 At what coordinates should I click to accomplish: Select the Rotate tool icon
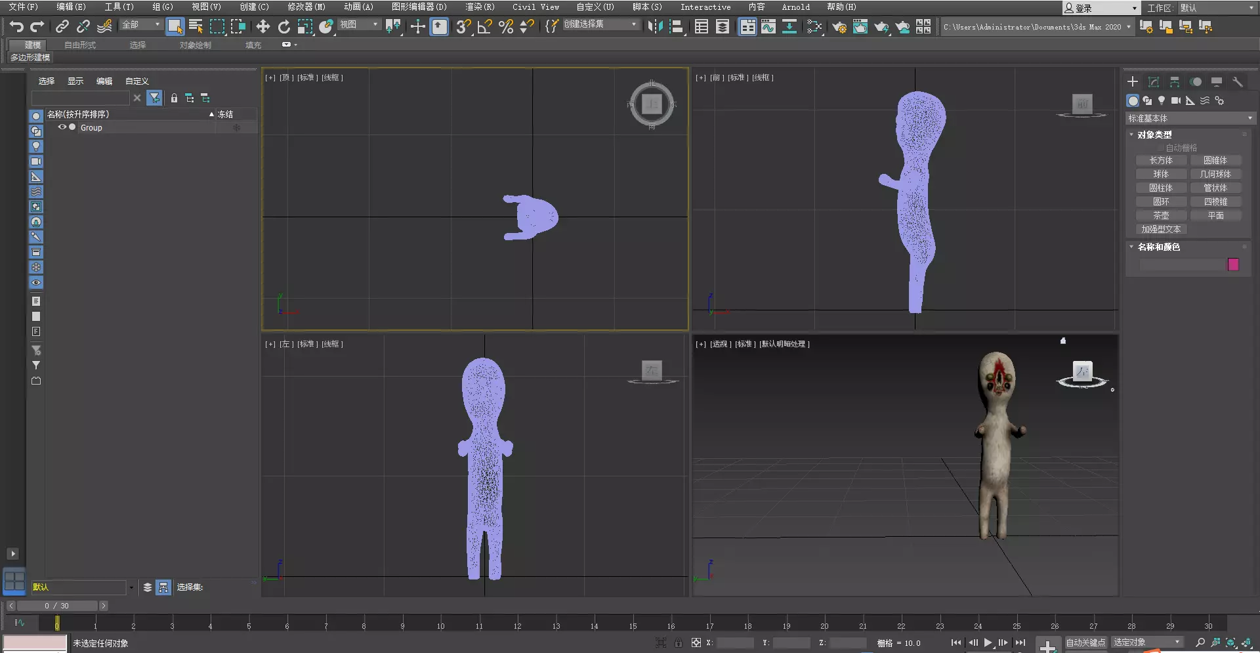point(284,26)
